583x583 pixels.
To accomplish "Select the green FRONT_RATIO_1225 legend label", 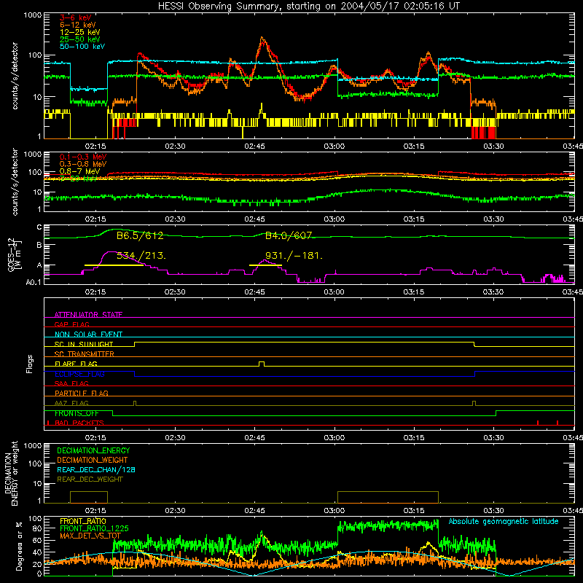I will tap(94, 528).
